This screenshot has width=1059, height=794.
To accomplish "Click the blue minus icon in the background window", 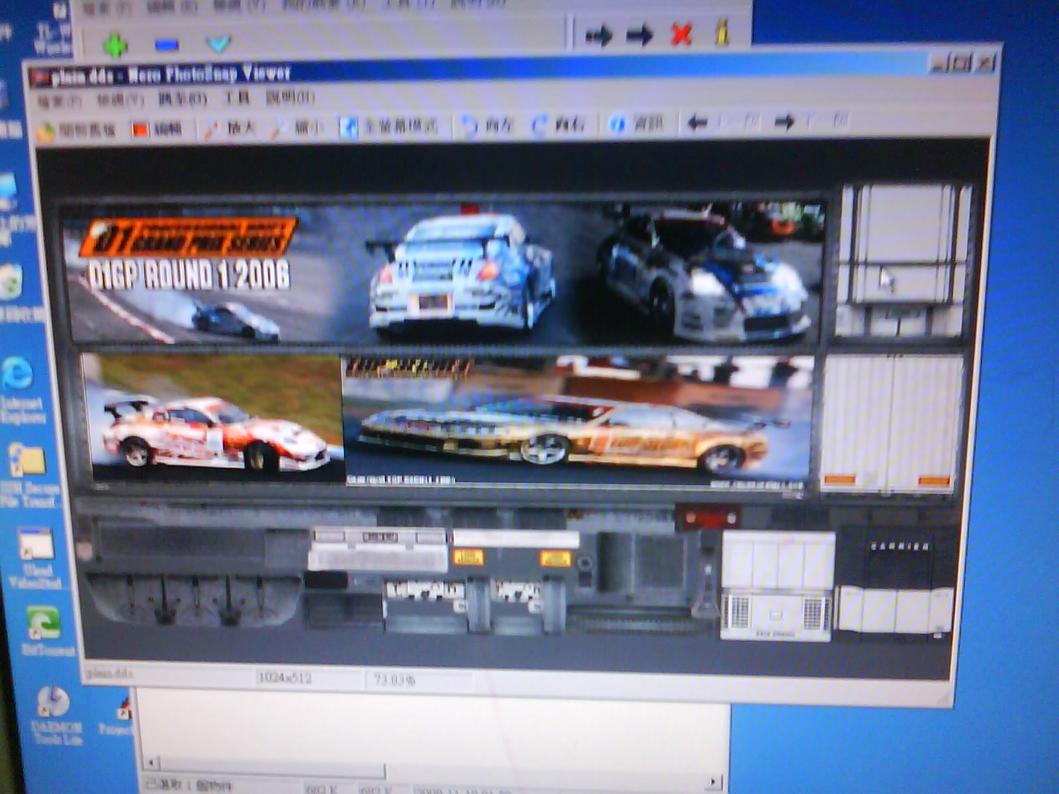I will tap(167, 44).
